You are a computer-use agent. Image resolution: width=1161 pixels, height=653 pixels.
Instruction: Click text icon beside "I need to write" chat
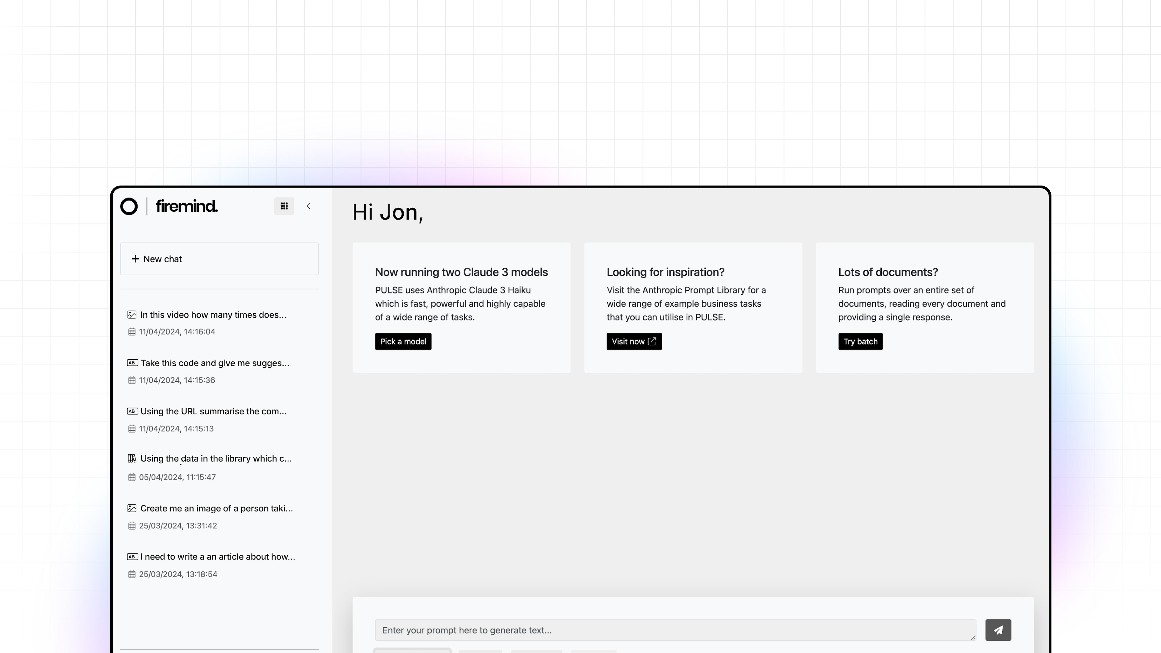tap(132, 557)
